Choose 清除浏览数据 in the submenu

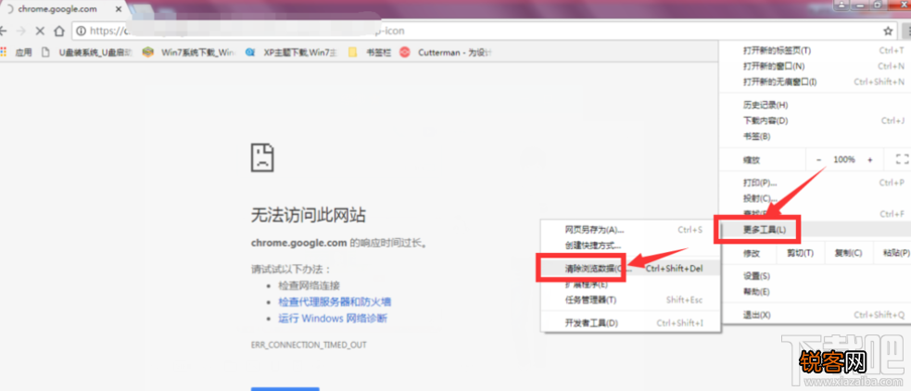point(631,269)
